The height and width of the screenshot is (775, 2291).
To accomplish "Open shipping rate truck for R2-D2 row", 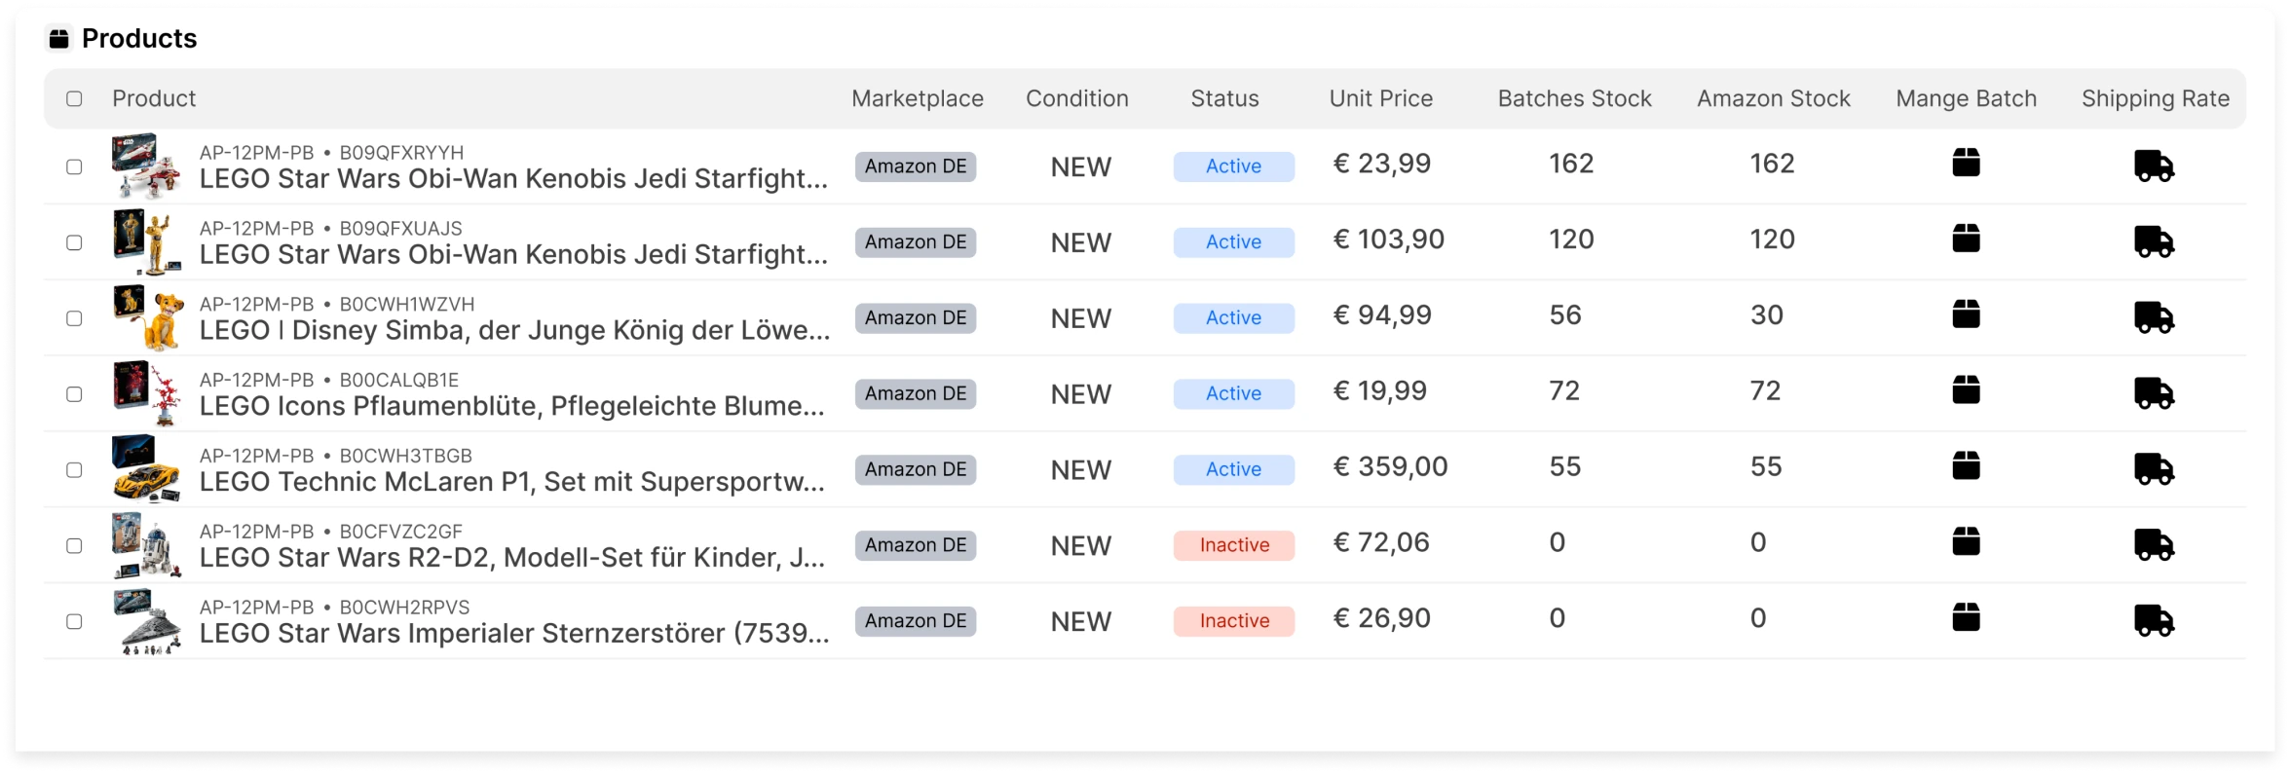I will click(2154, 544).
